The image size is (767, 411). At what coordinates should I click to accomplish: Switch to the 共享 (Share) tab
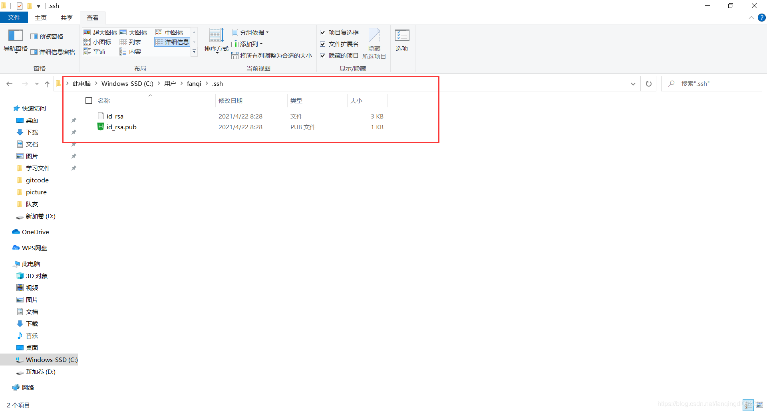[67, 18]
